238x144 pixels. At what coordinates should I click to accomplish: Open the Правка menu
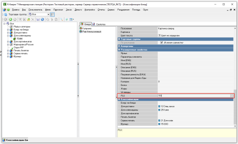pos(16,10)
